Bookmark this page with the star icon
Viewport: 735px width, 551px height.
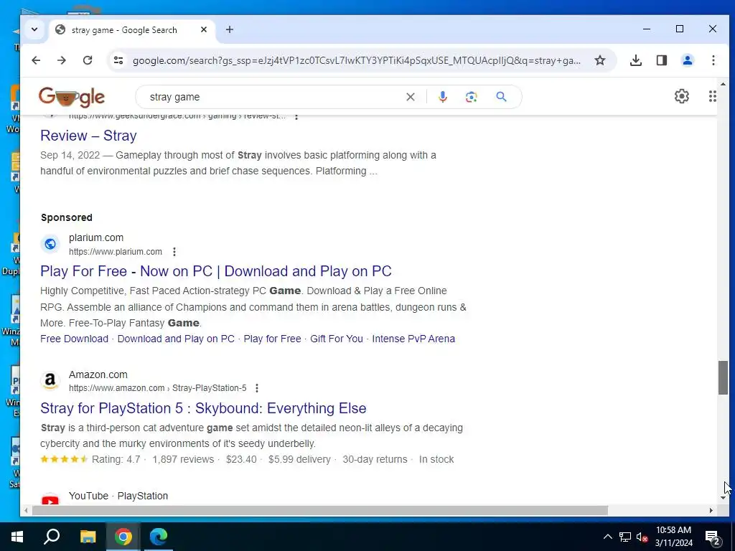point(600,60)
